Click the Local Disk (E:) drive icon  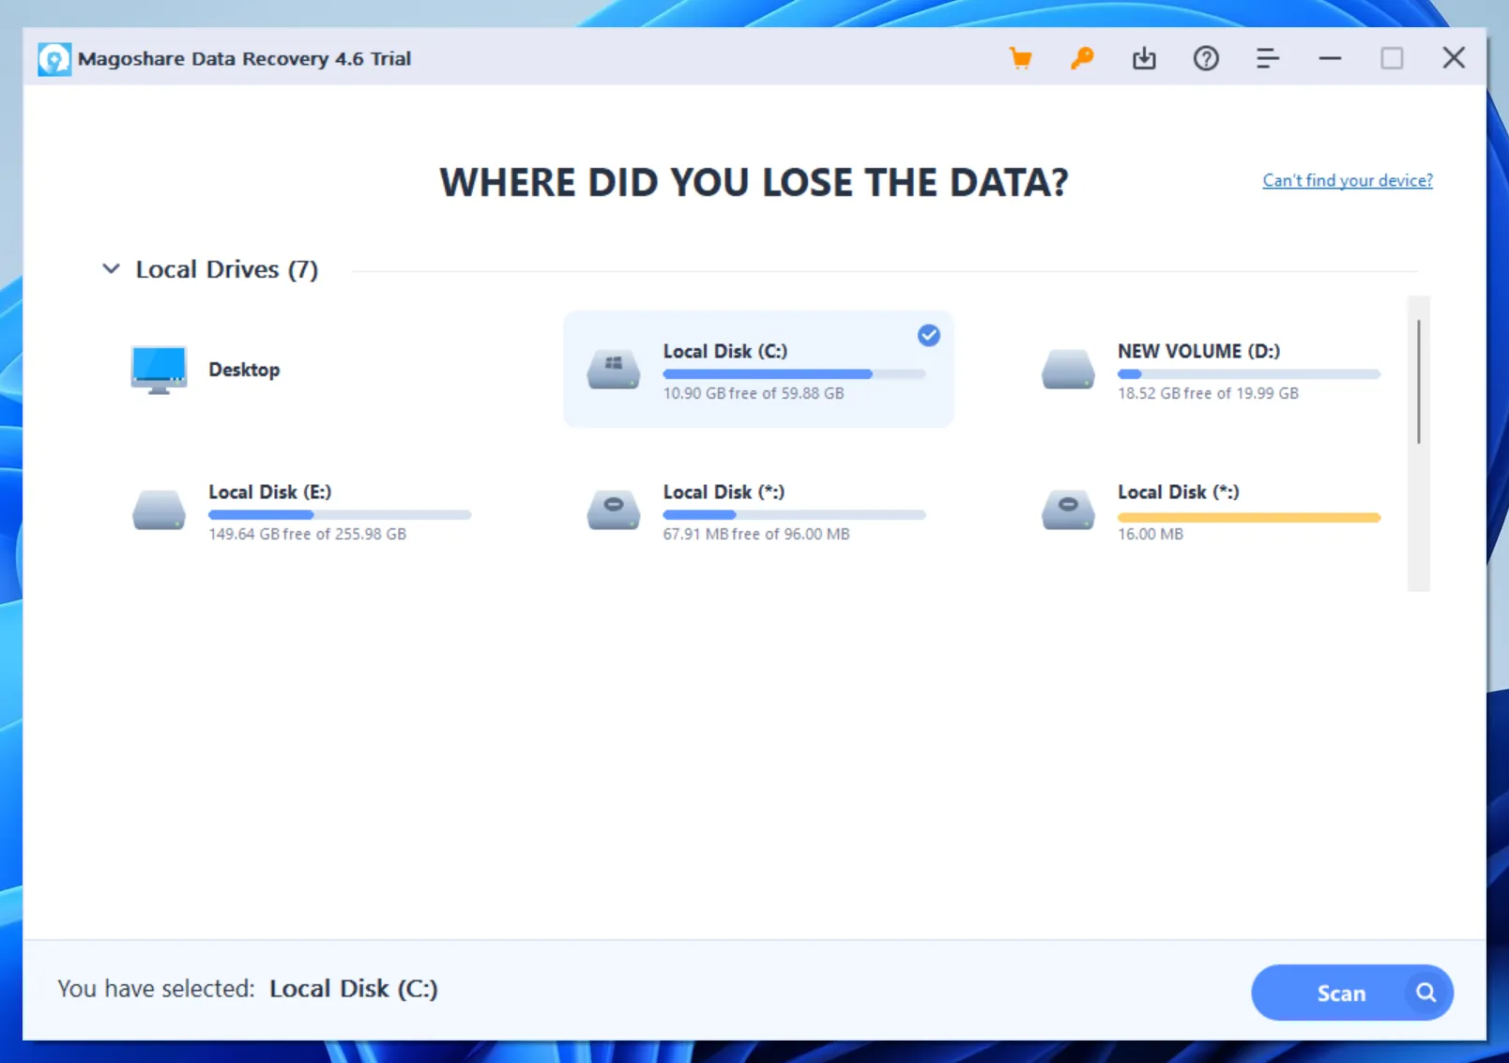click(x=159, y=510)
